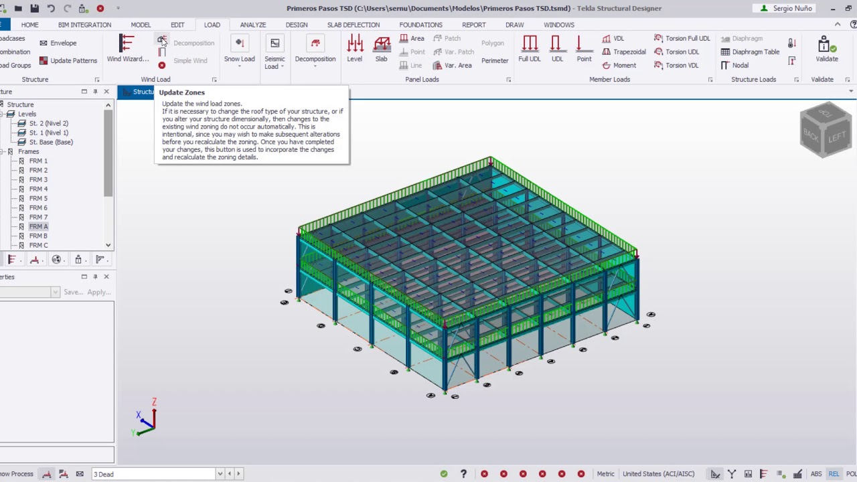857x482 pixels.
Task: Toggle ABS coordinate mode
Action: [816, 474]
